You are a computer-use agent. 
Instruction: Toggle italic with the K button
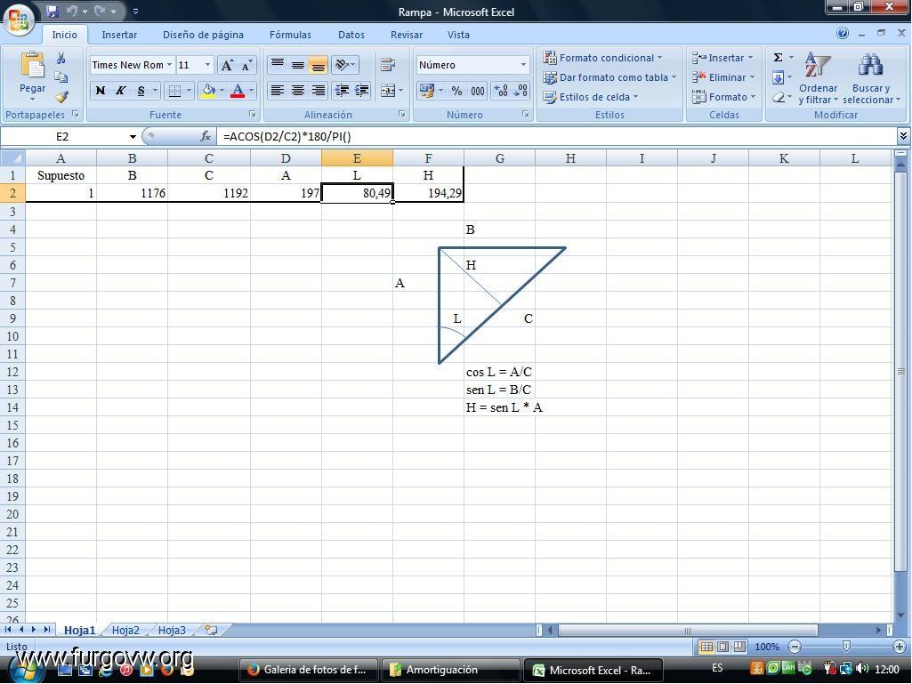[120, 91]
